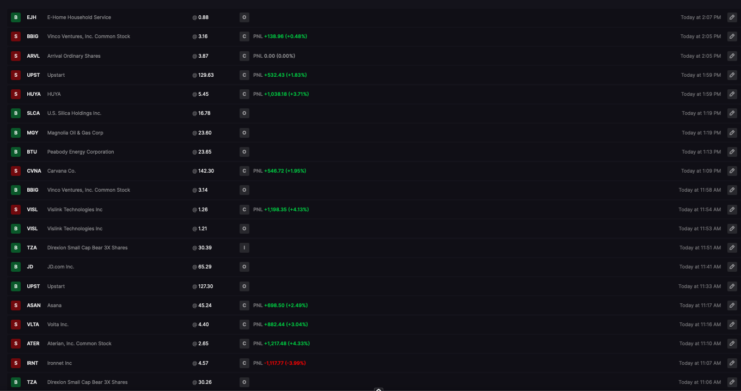Image resolution: width=741 pixels, height=391 pixels.
Task: Open edit icon for UPST 129.63 trade
Action: click(732, 75)
